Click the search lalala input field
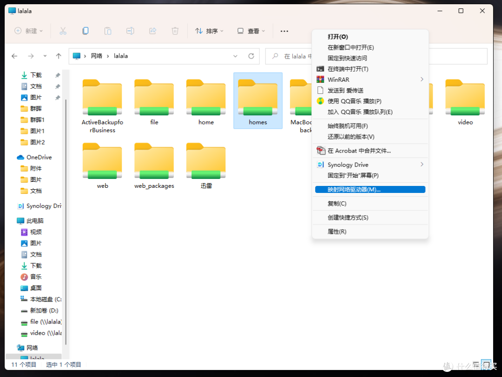Viewport: 502px width, 377px height. [376, 56]
